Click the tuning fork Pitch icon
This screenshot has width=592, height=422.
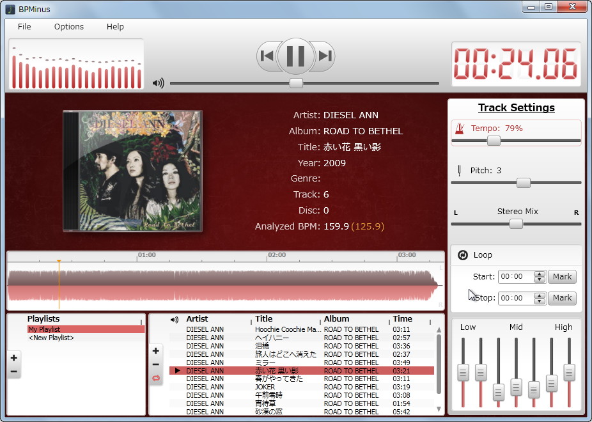[459, 171]
